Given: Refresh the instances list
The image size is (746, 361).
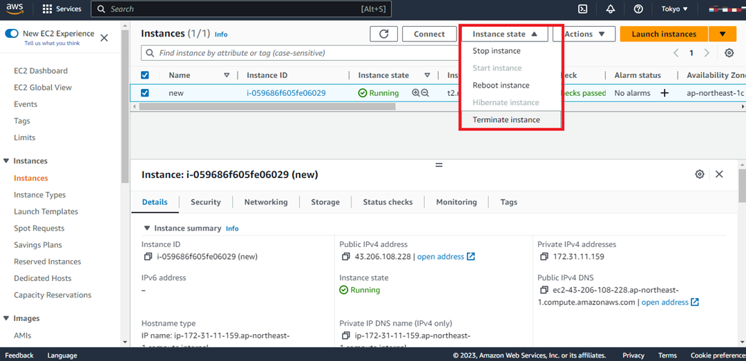Looking at the screenshot, I should tap(383, 34).
